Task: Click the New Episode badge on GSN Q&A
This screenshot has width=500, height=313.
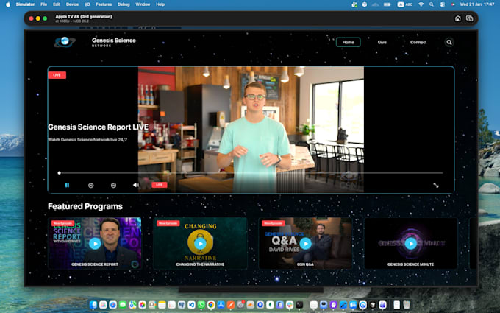Action: coord(274,223)
